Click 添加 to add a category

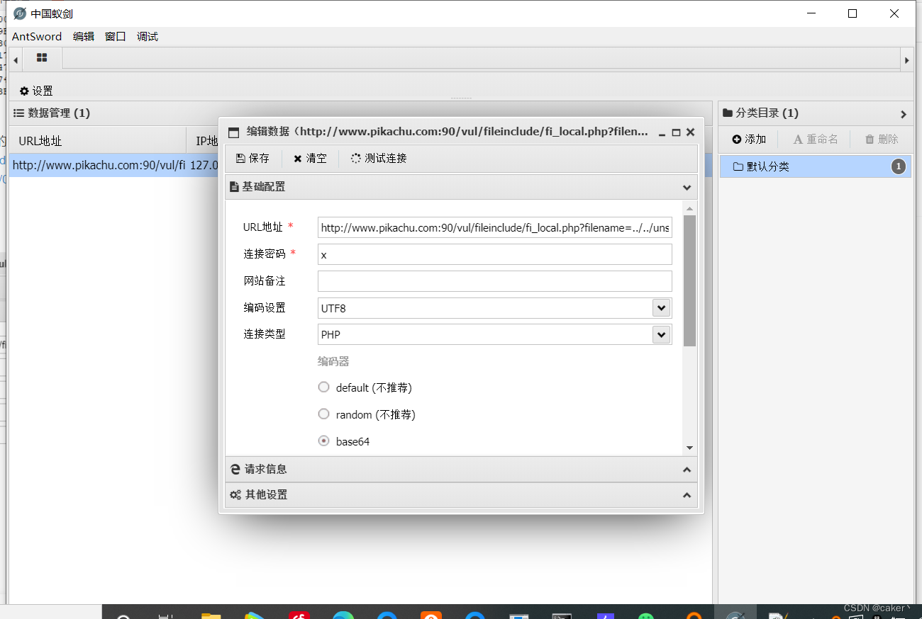pos(749,140)
